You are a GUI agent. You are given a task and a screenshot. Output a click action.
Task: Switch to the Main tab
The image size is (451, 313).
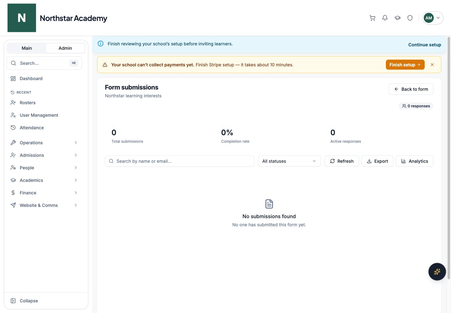pyautogui.click(x=27, y=48)
